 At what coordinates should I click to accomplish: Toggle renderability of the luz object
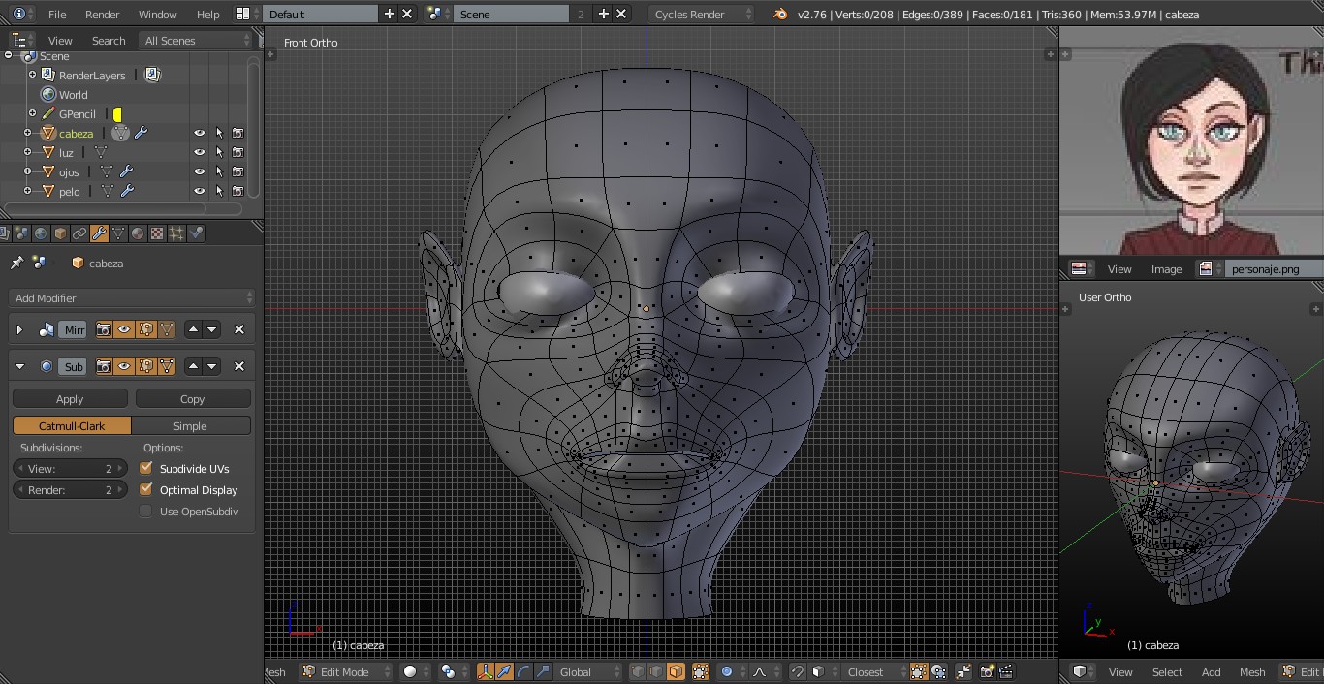(237, 153)
